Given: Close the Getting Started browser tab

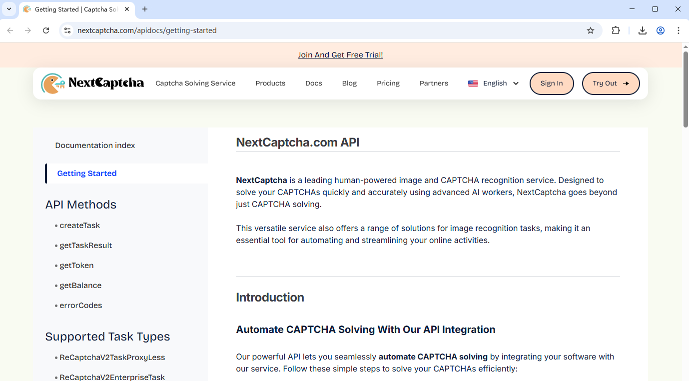Looking at the screenshot, I should coord(127,9).
